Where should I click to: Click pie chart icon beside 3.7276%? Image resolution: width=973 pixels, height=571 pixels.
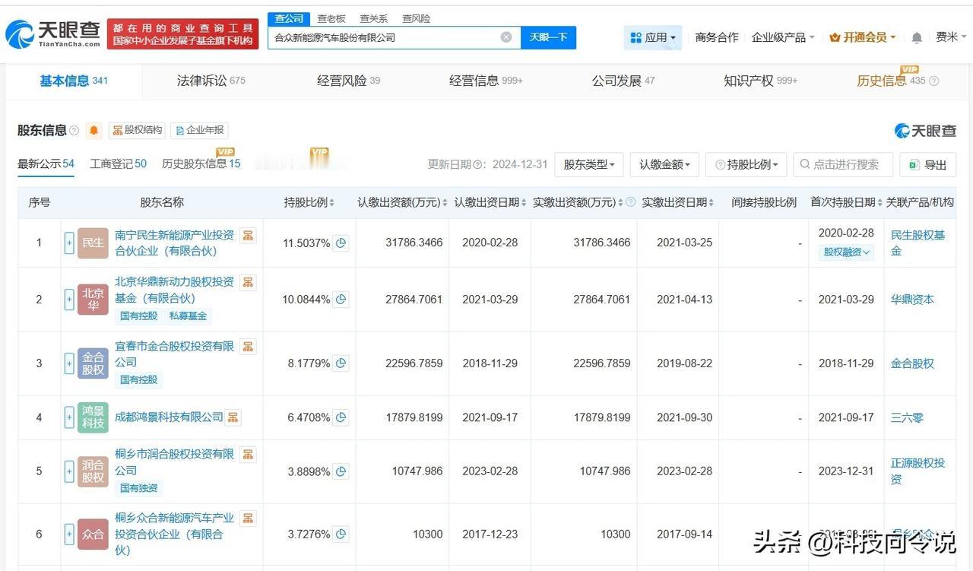[341, 535]
